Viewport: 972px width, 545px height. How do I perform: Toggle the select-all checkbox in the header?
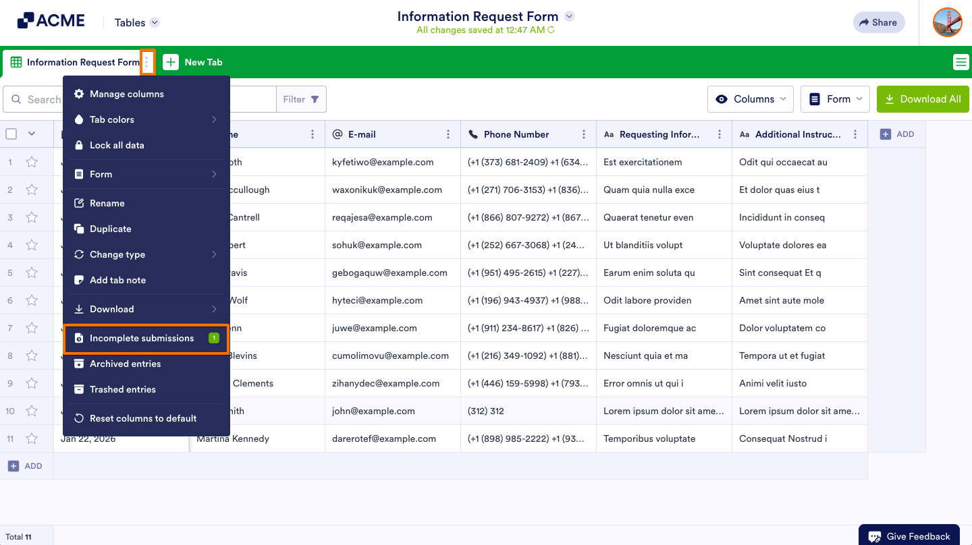point(11,134)
